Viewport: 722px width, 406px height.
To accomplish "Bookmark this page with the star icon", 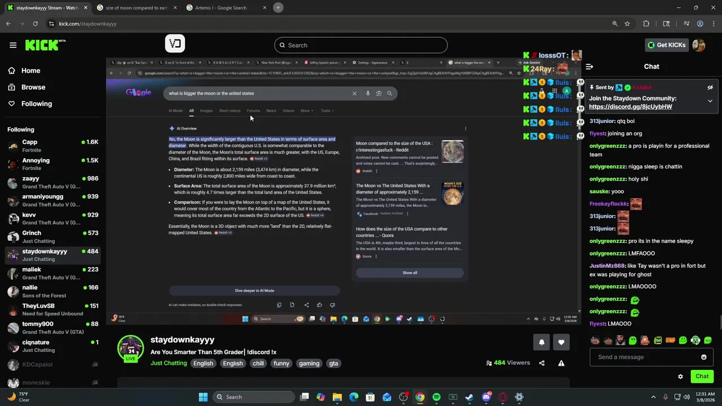I will [x=627, y=24].
